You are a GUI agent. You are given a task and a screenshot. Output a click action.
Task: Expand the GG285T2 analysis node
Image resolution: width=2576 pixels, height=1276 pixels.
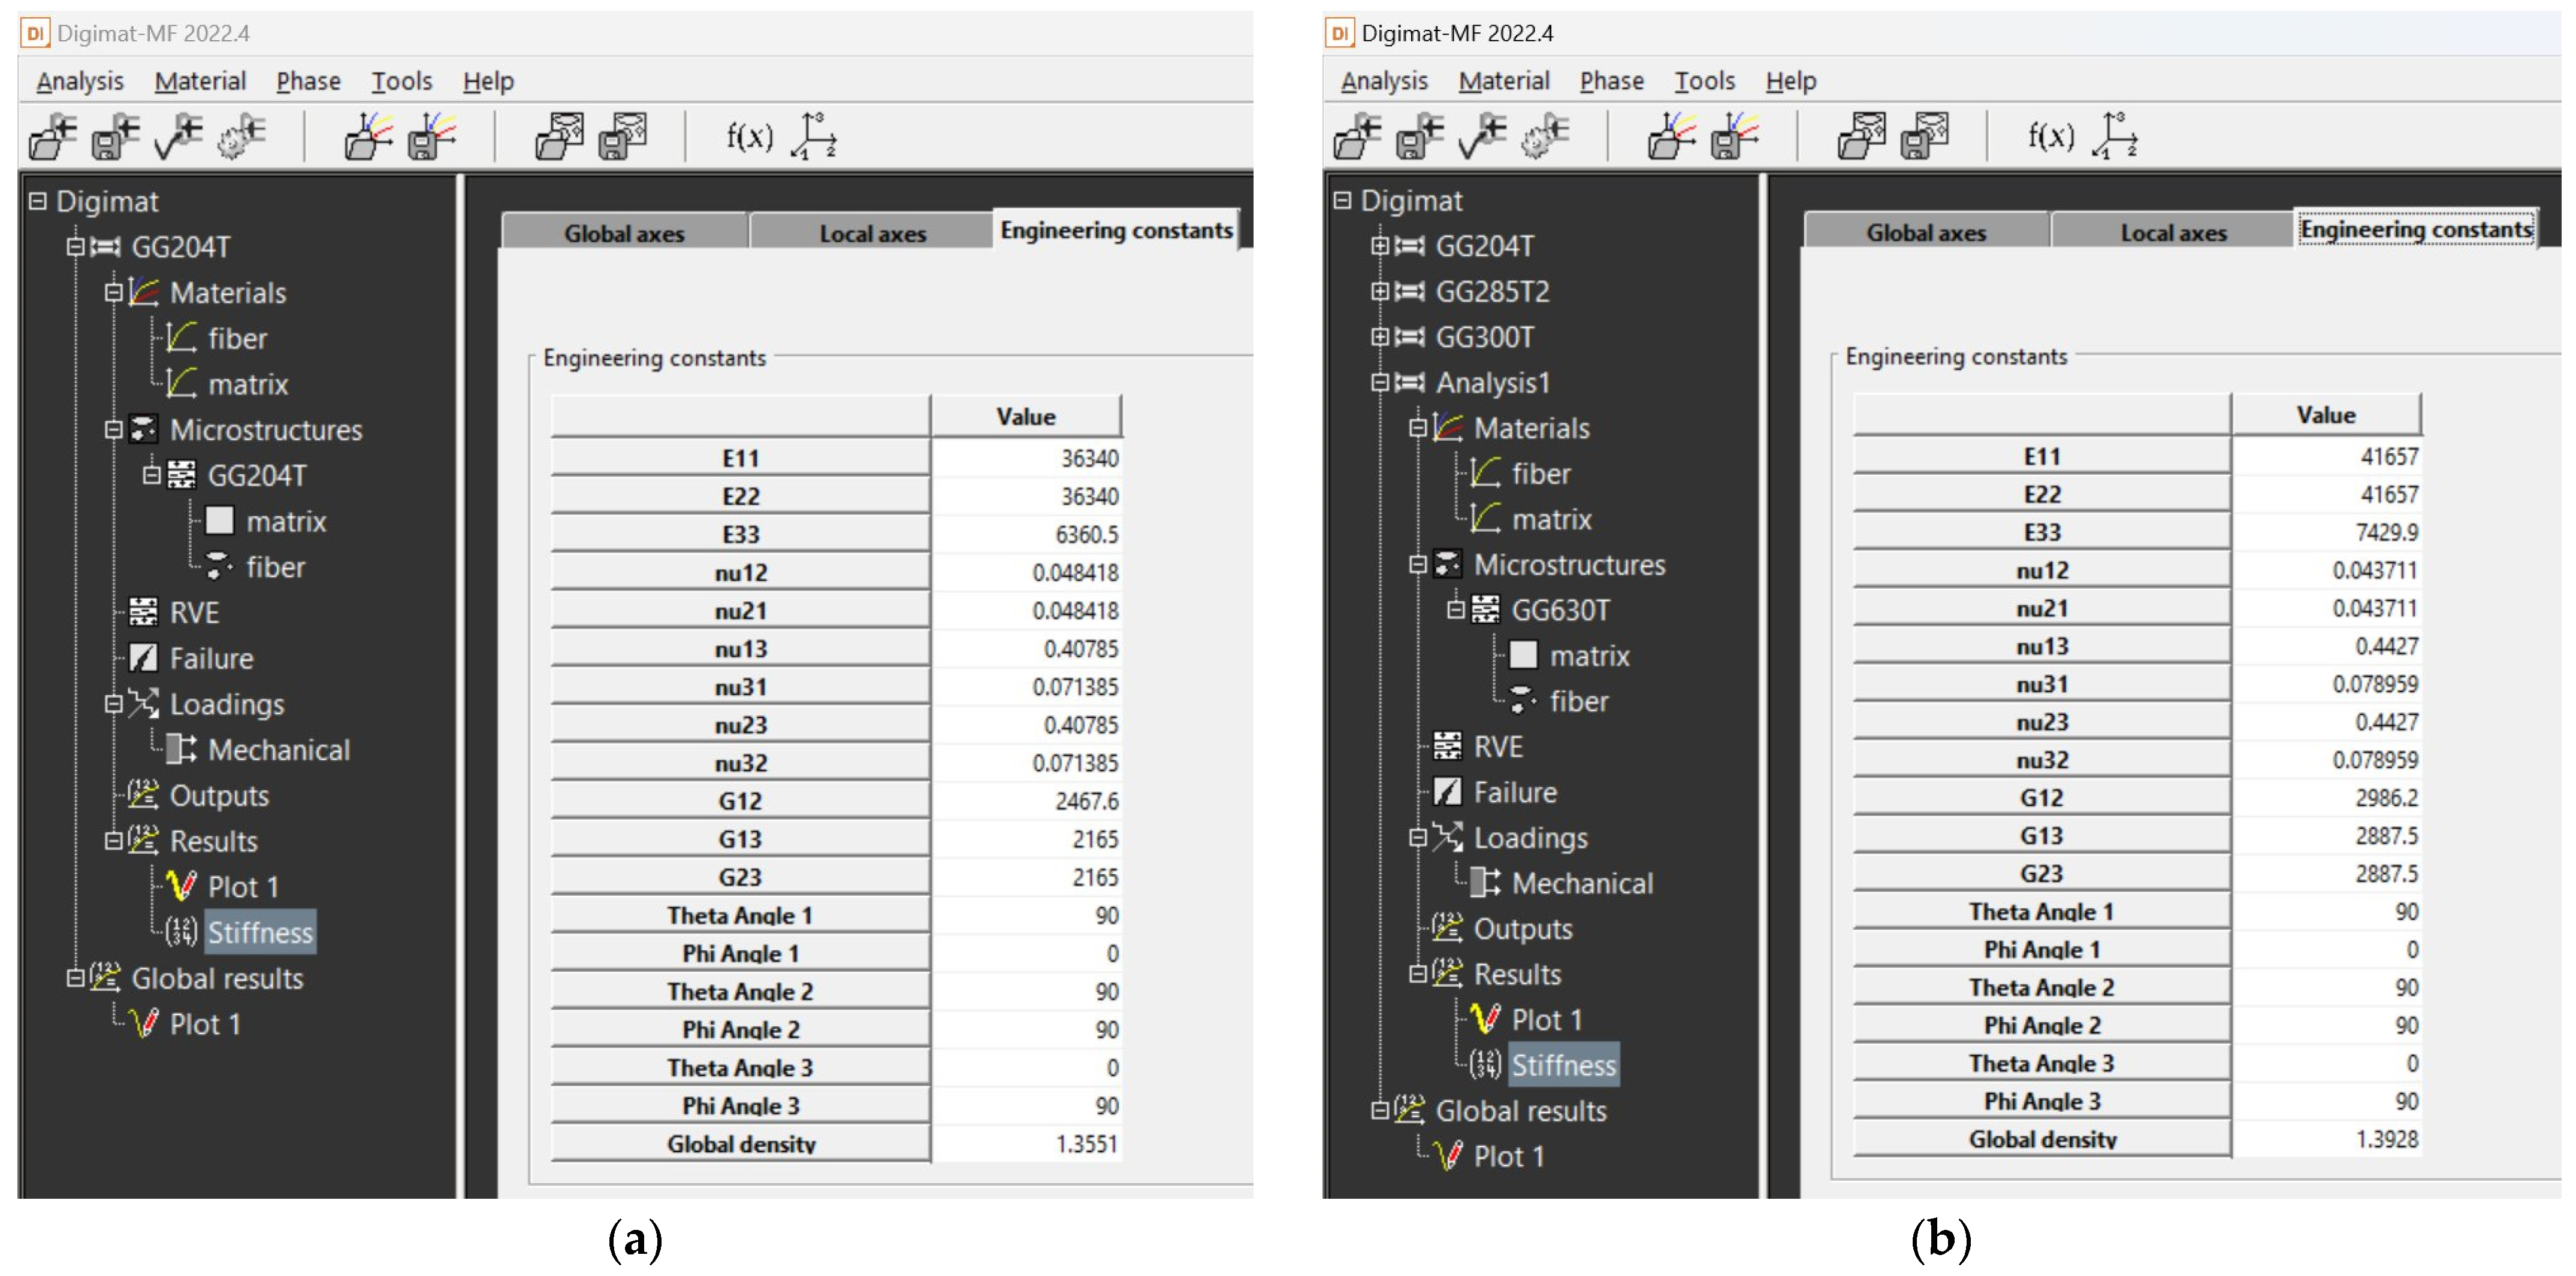click(1380, 291)
